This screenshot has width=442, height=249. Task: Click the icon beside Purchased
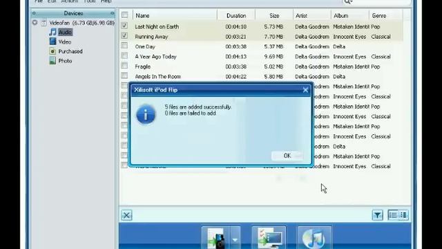click(x=52, y=51)
